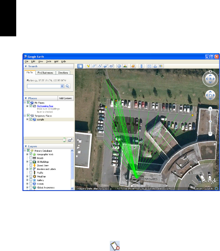This screenshot has width=220, height=251.
Task: Add a placemark with the pushpin tool
Action: pyautogui.click(x=88, y=66)
